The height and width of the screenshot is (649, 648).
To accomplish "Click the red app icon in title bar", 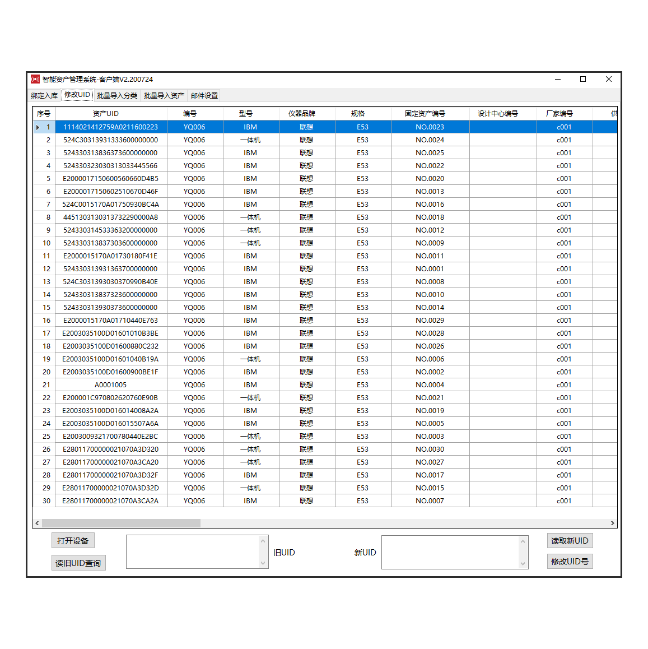I will point(35,79).
